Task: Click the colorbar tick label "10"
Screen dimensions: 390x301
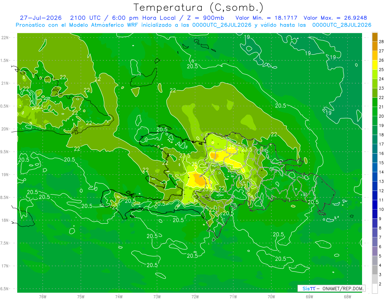Action: 382,209
